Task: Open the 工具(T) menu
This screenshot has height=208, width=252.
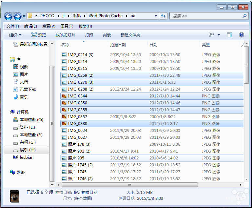Action: pos(67,26)
